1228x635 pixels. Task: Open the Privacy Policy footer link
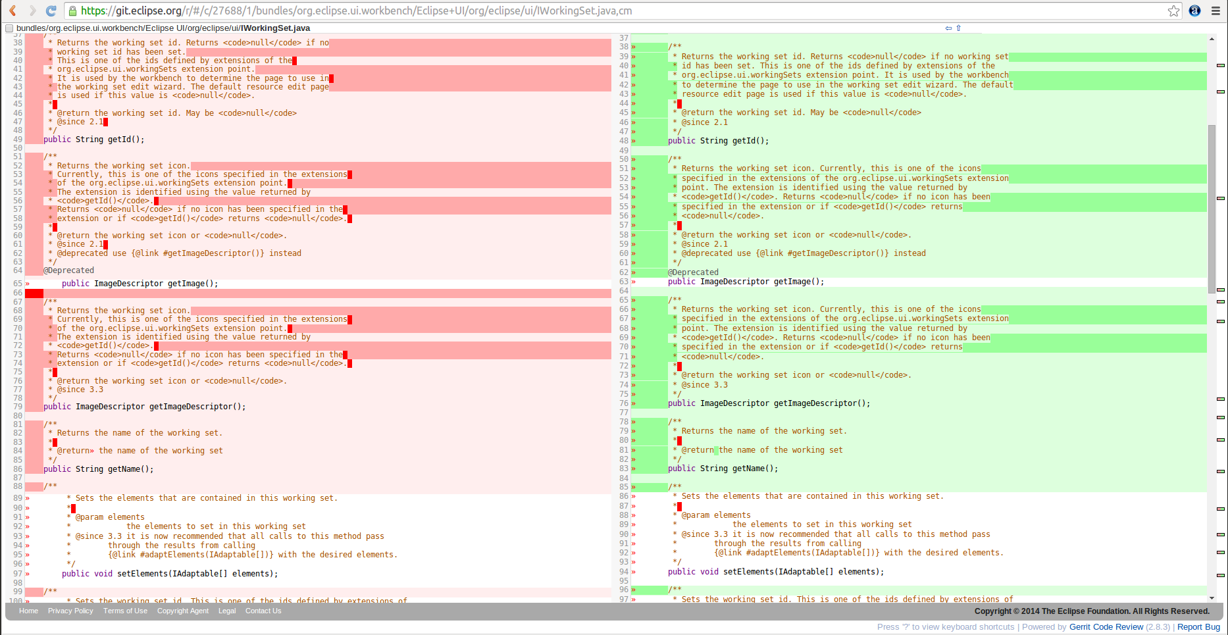pos(70,611)
